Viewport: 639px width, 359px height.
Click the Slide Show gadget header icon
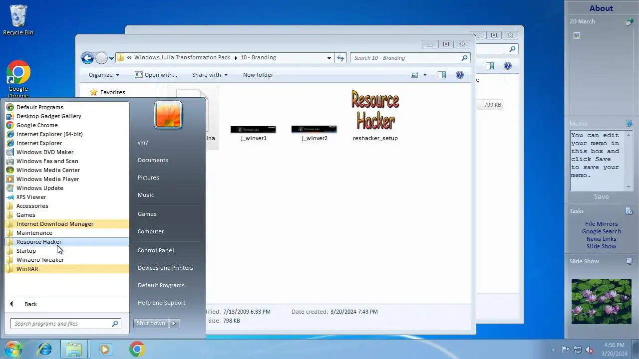629,261
